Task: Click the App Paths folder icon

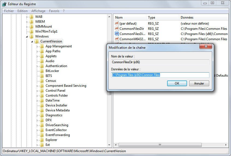Action: (42, 51)
